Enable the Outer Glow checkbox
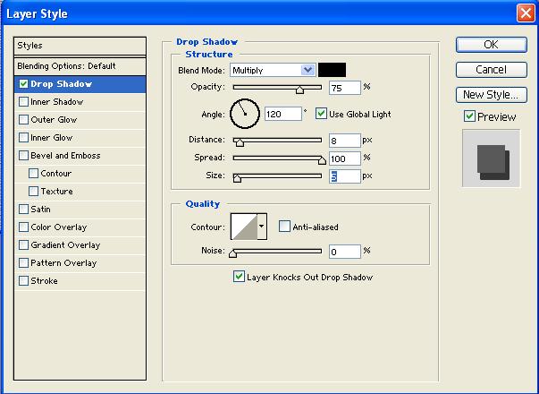The image size is (539, 394). coord(23,120)
